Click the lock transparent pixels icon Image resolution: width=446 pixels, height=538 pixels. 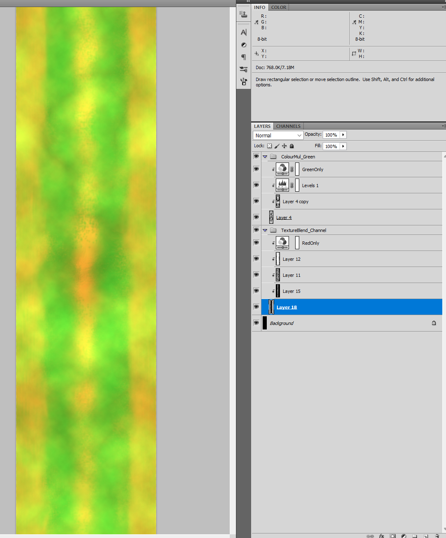point(270,146)
